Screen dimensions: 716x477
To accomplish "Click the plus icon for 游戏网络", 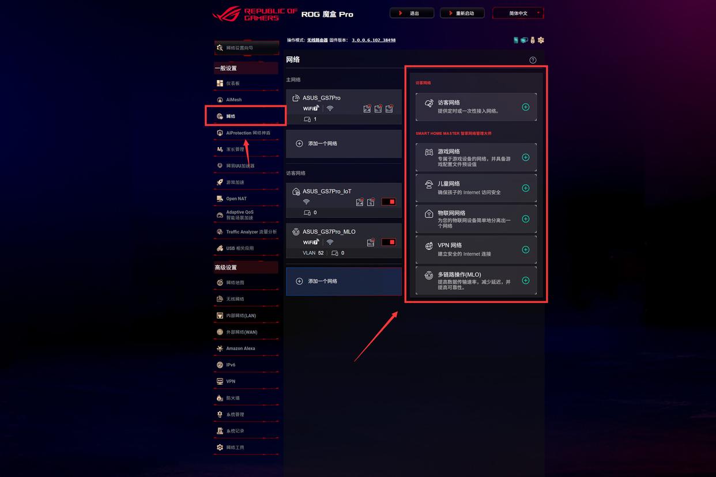I will coord(525,157).
